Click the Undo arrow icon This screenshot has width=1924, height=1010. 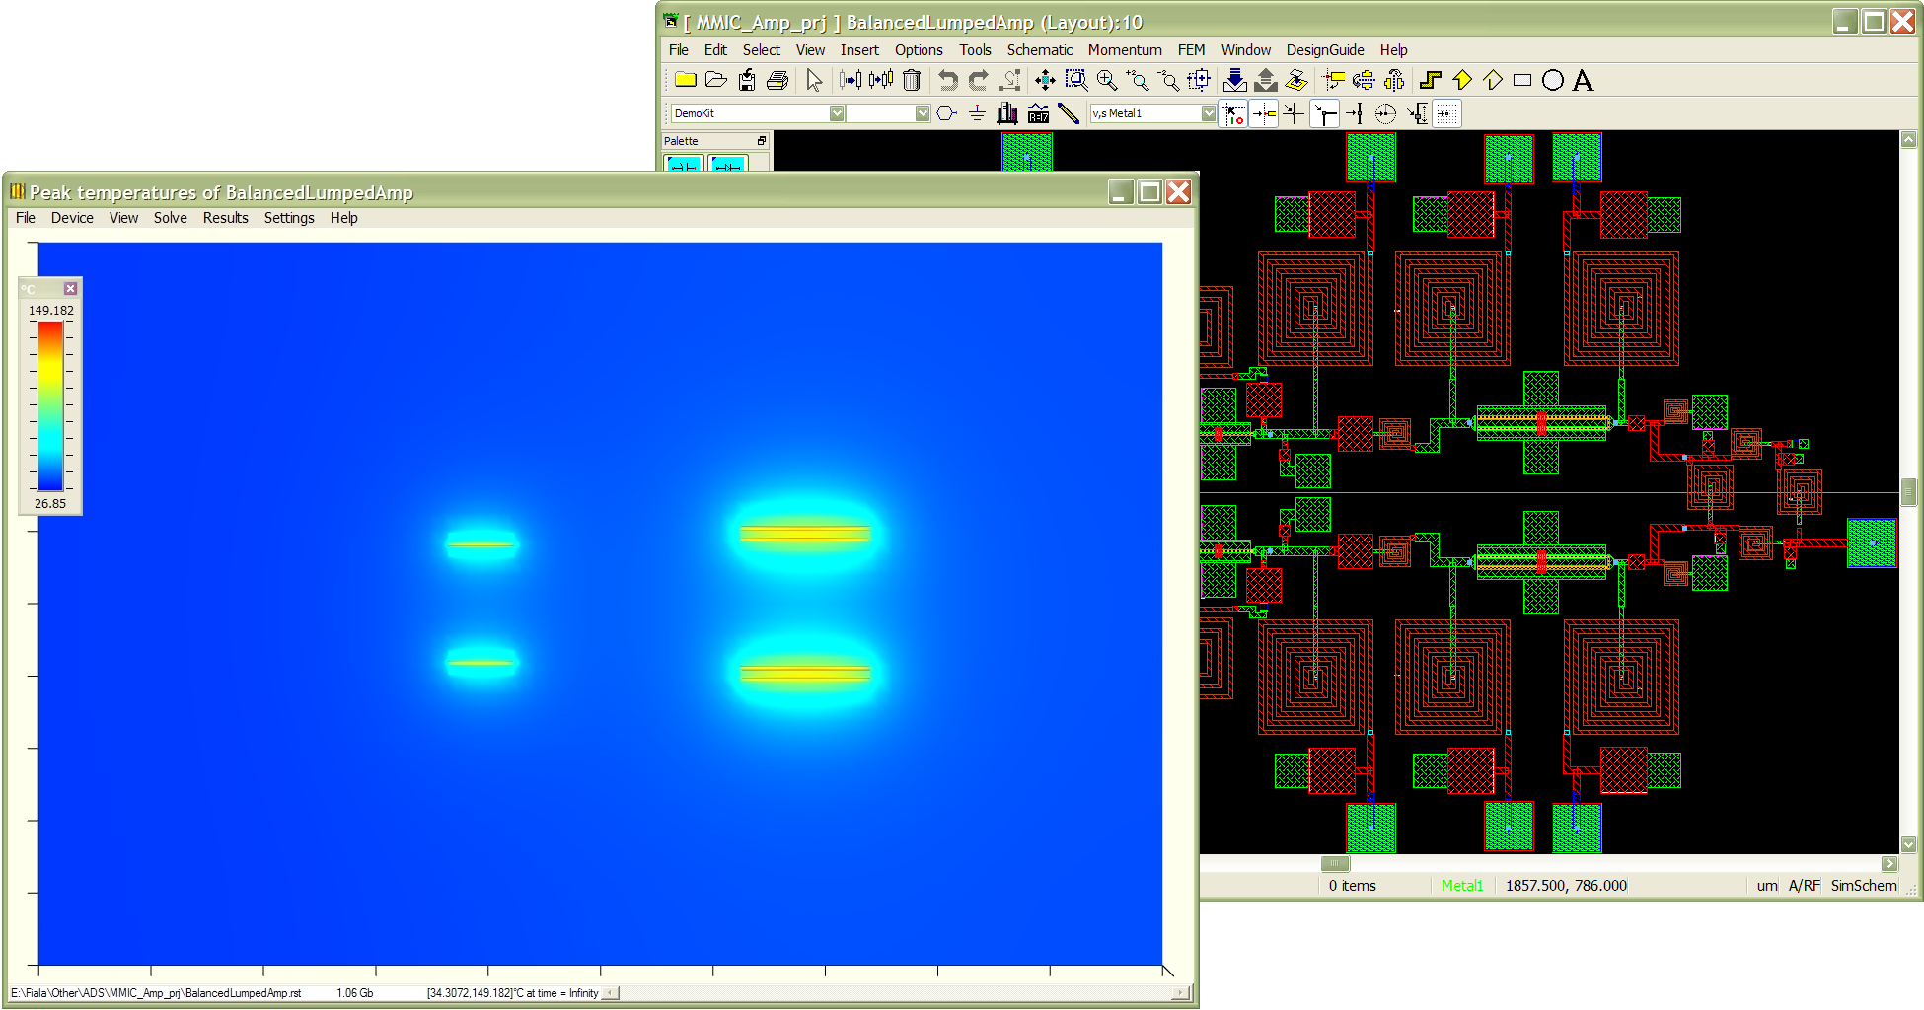tap(947, 81)
